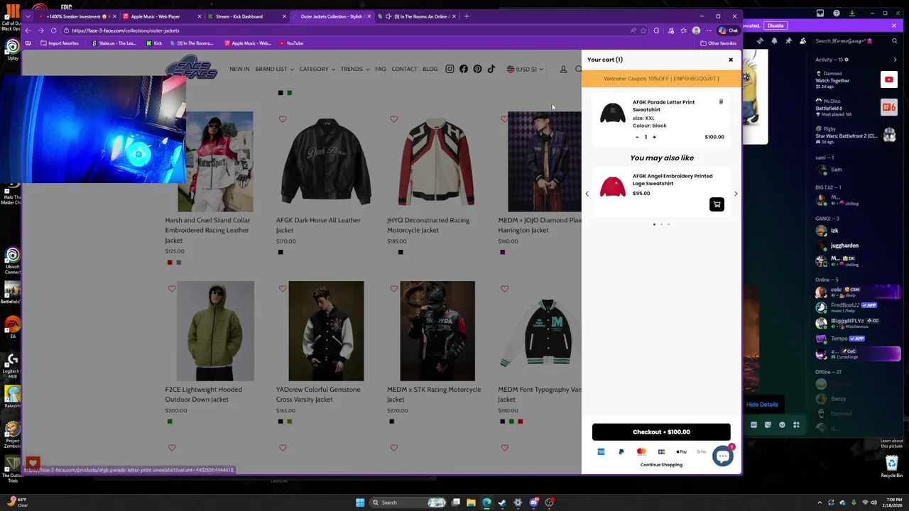
Task: Wishlist the MEDM x STK Racing jacket
Action: pyautogui.click(x=393, y=289)
